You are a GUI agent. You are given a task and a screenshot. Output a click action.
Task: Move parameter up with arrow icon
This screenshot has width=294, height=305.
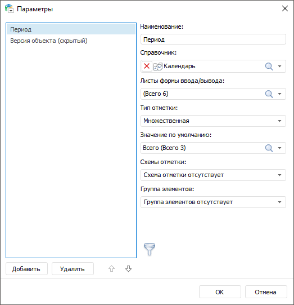coord(111,268)
